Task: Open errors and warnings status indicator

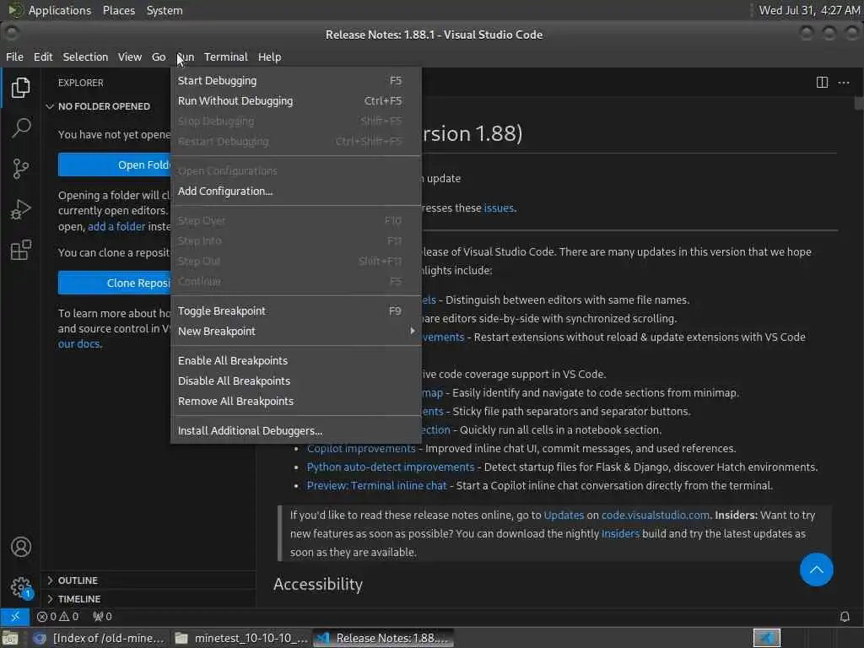Action: pyautogui.click(x=58, y=617)
